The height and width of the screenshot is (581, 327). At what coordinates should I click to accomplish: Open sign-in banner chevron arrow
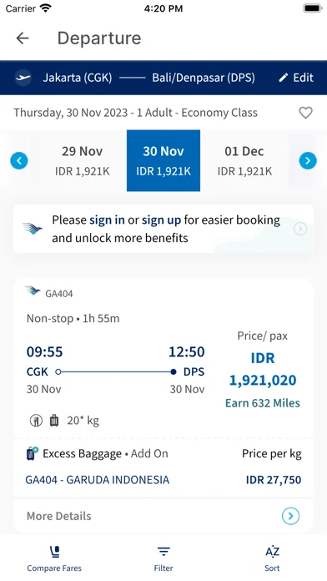[x=300, y=229]
